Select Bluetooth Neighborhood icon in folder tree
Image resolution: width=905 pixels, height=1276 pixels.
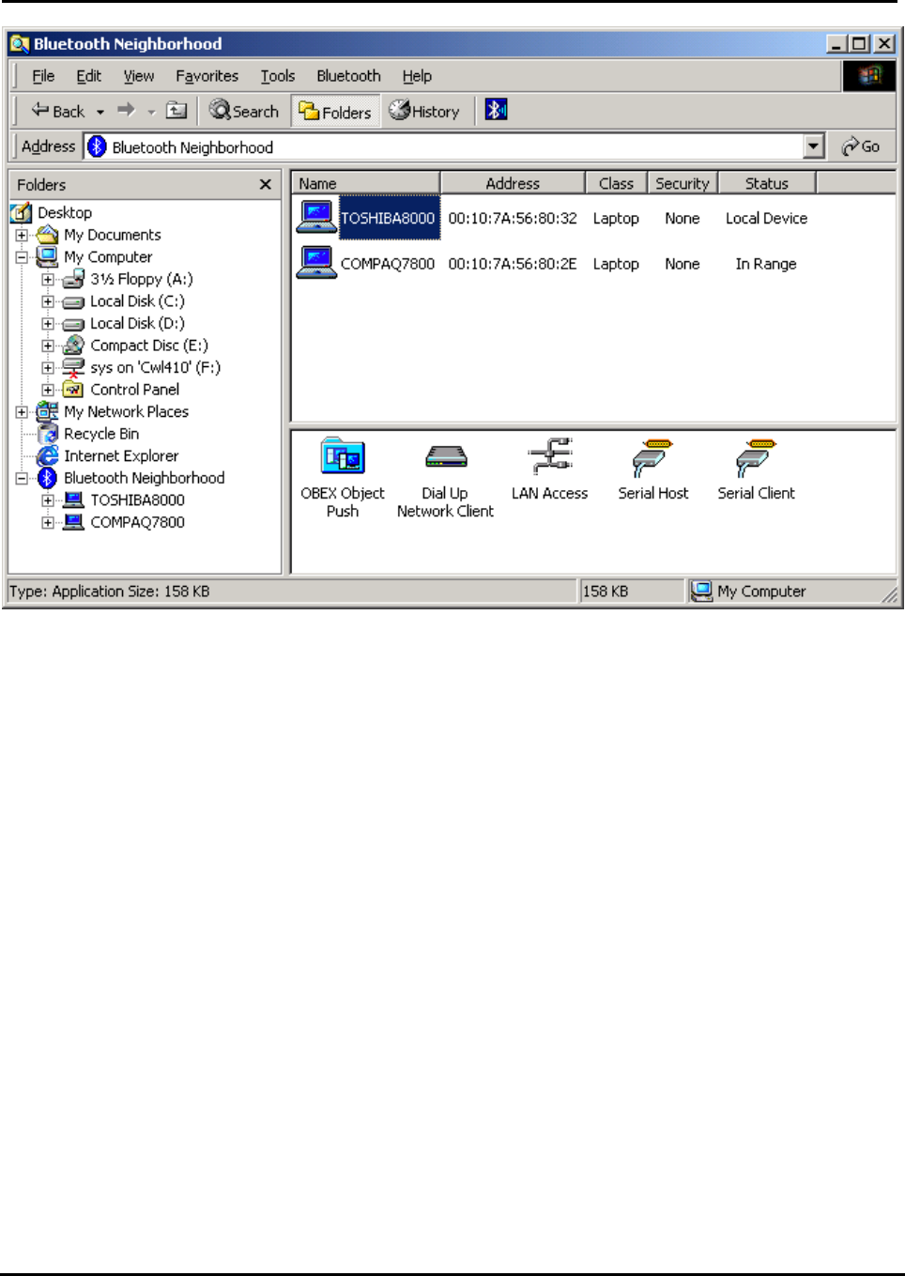[x=48, y=478]
